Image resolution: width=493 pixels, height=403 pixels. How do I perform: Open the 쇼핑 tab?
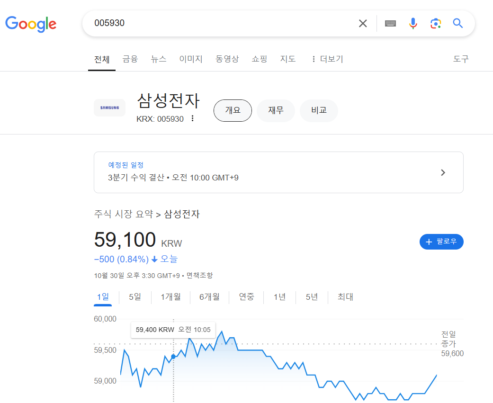(260, 59)
